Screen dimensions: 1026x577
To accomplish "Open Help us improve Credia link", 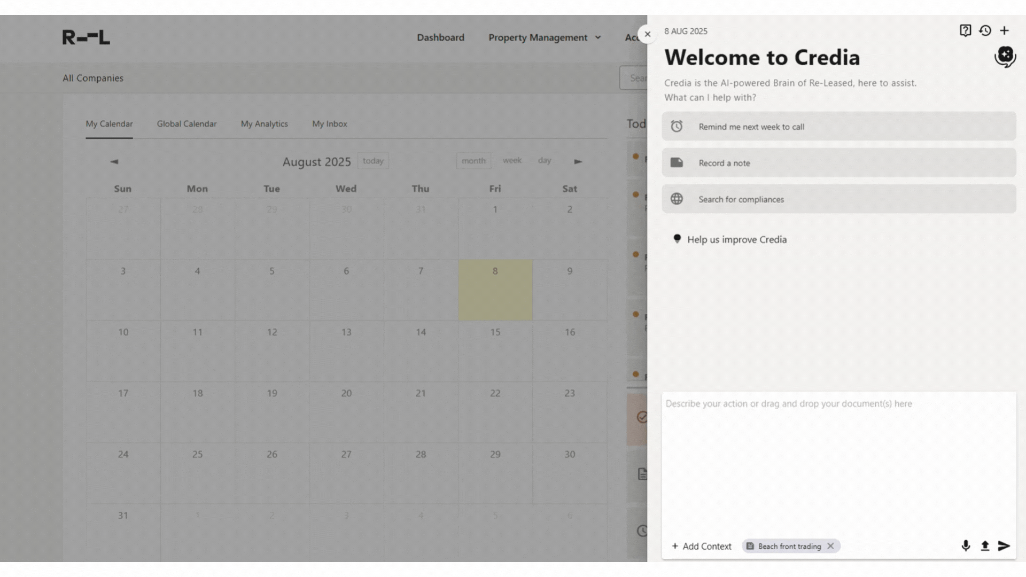I will coord(736,239).
